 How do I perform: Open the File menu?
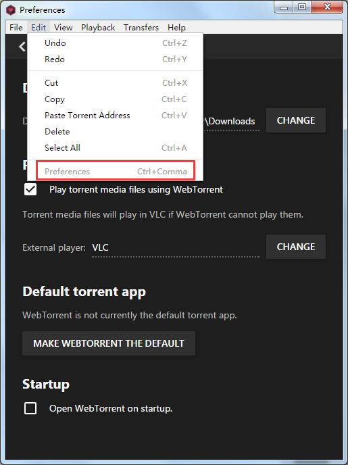click(16, 27)
